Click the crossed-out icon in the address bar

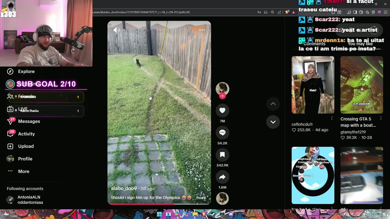[x=259, y=12]
